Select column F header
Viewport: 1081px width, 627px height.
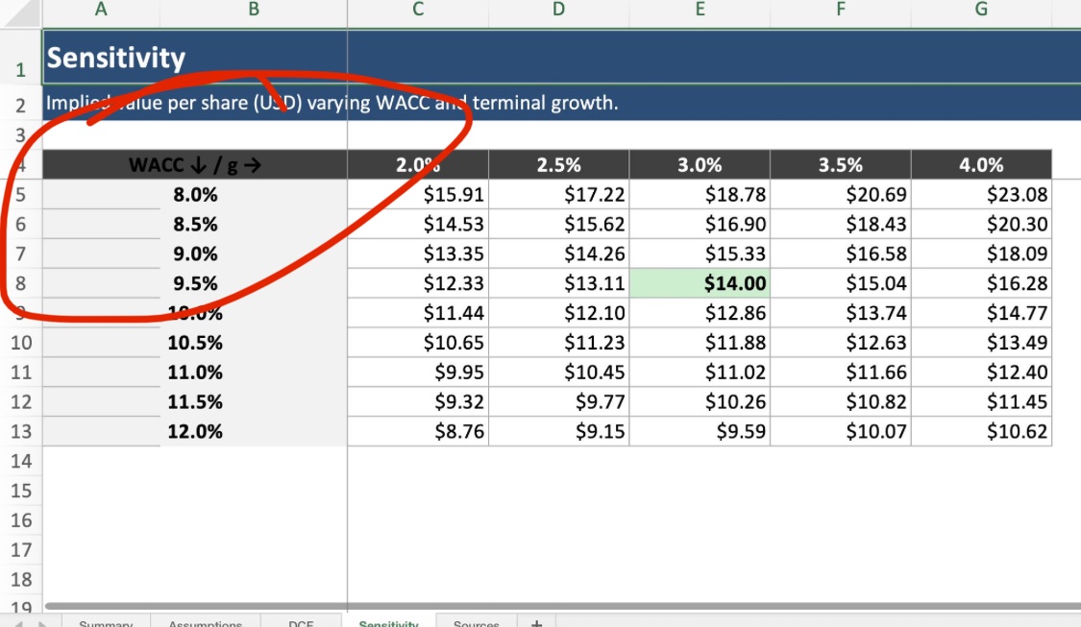[841, 10]
